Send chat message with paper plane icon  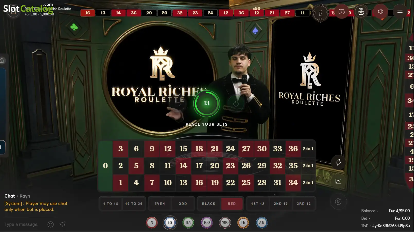point(63,225)
